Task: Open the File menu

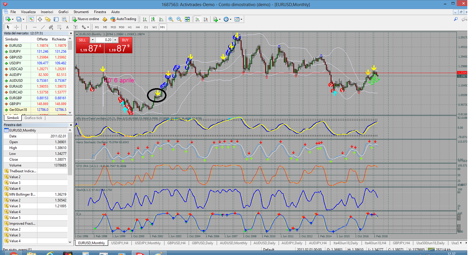Action: click(x=13, y=12)
